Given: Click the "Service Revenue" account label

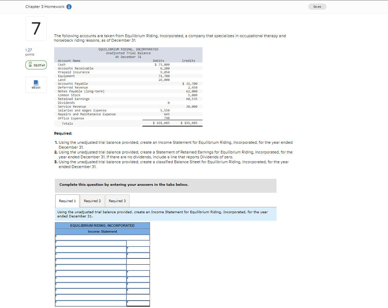Looking at the screenshot, I should pyautogui.click(x=72, y=107).
